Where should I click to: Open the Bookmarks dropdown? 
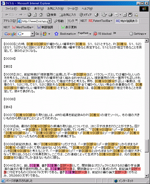tap(68, 34)
